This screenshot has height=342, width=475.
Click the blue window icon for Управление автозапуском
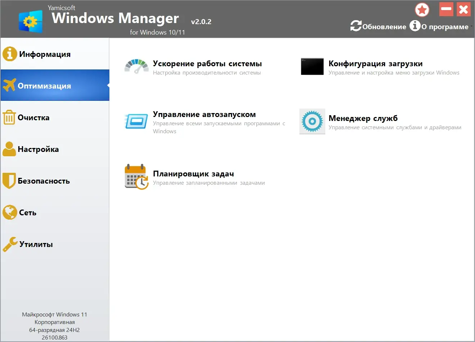click(x=136, y=121)
